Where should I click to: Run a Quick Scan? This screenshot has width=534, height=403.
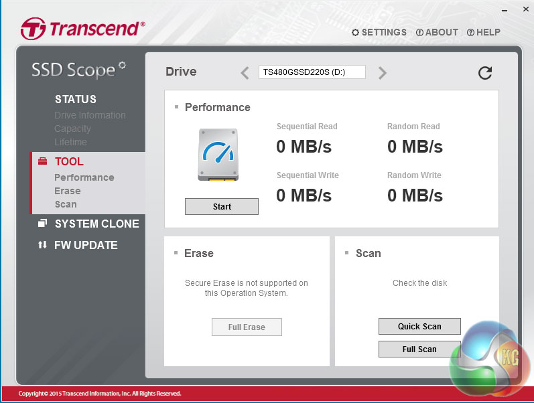(419, 327)
